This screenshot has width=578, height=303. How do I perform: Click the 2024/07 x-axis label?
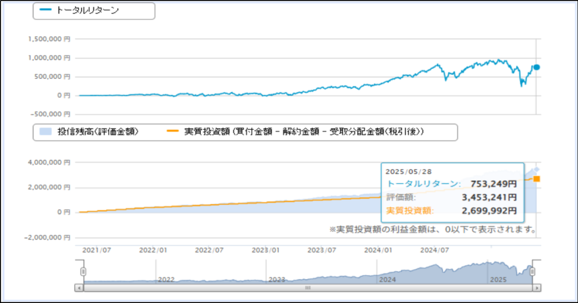[435, 250]
